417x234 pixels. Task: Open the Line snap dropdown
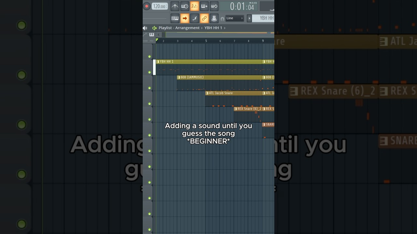coord(235,18)
